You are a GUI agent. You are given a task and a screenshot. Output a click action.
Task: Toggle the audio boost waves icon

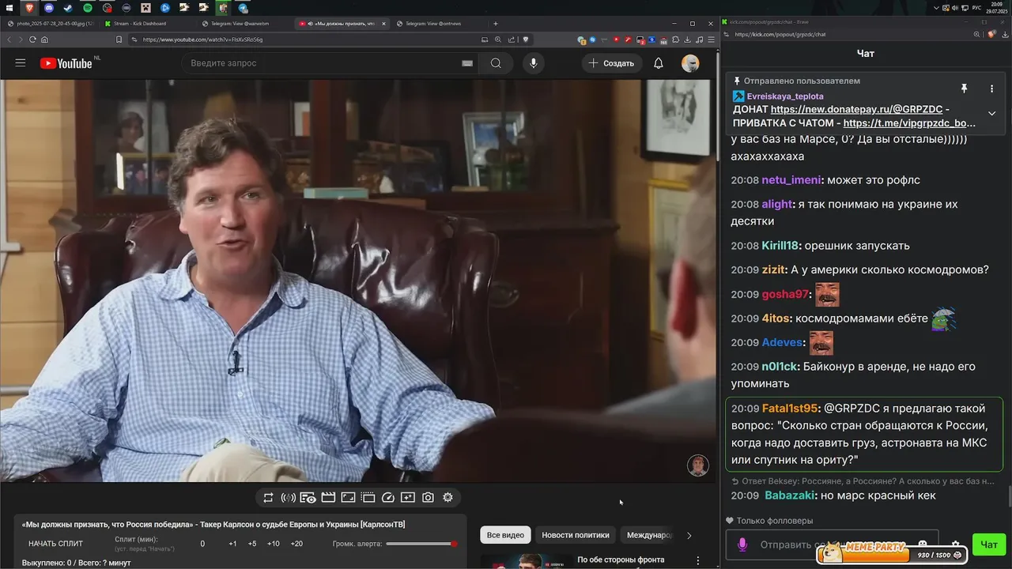(288, 498)
